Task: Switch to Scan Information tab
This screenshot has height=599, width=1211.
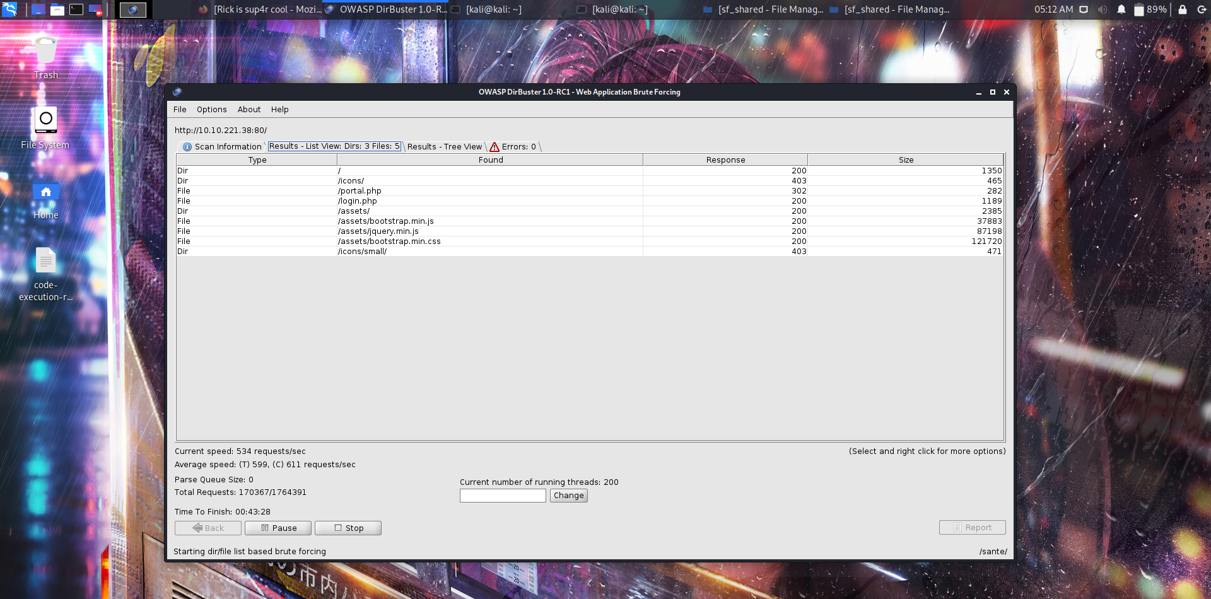Action: [x=221, y=147]
